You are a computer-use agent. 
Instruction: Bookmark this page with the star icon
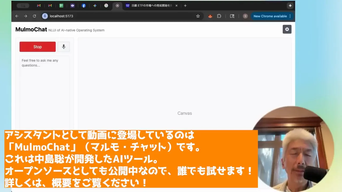click(198, 16)
